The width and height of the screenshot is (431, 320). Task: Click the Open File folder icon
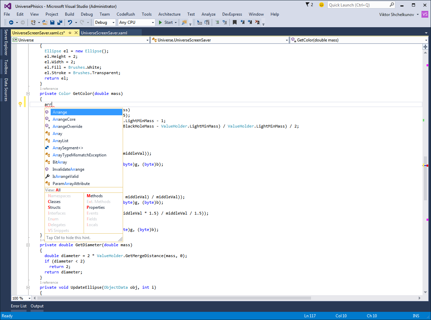click(x=45, y=22)
